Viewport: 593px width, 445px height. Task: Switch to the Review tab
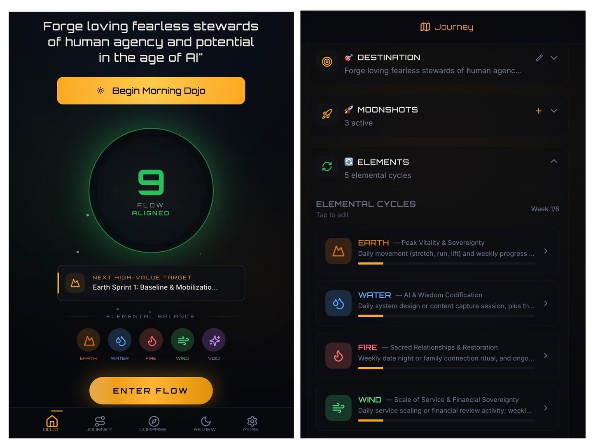[x=205, y=424]
